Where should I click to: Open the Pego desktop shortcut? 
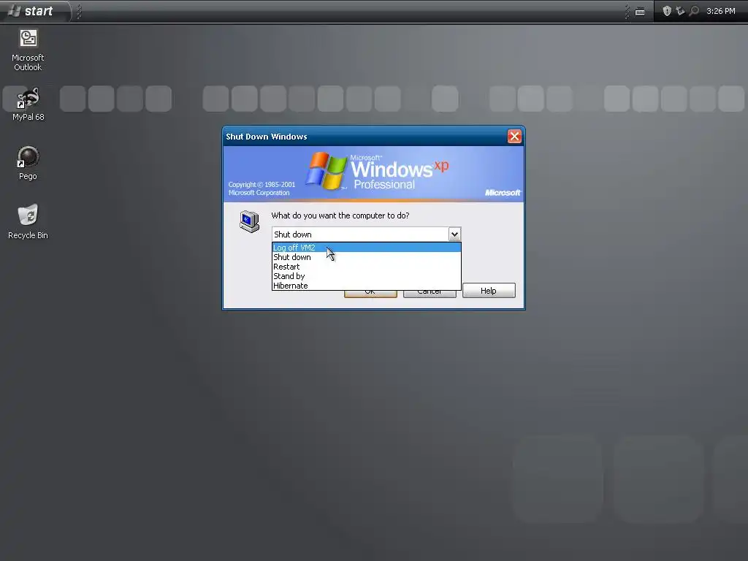pyautogui.click(x=28, y=163)
